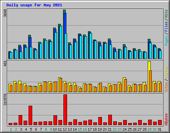
Task: Click the red KBytes bar for day 10
Action: [x=55, y=120]
